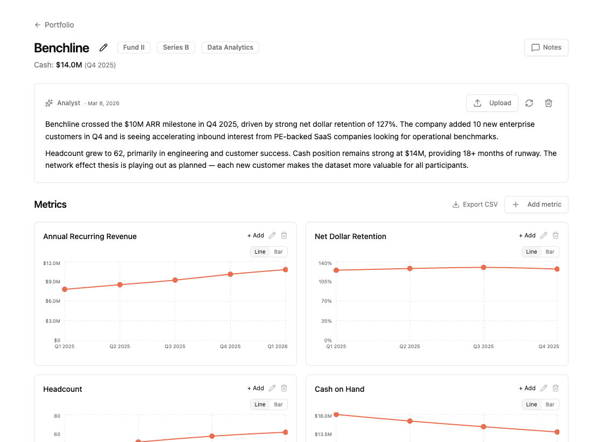The image size is (603, 442).
Task: Delete the Analyst summary trash icon
Action: pos(549,103)
